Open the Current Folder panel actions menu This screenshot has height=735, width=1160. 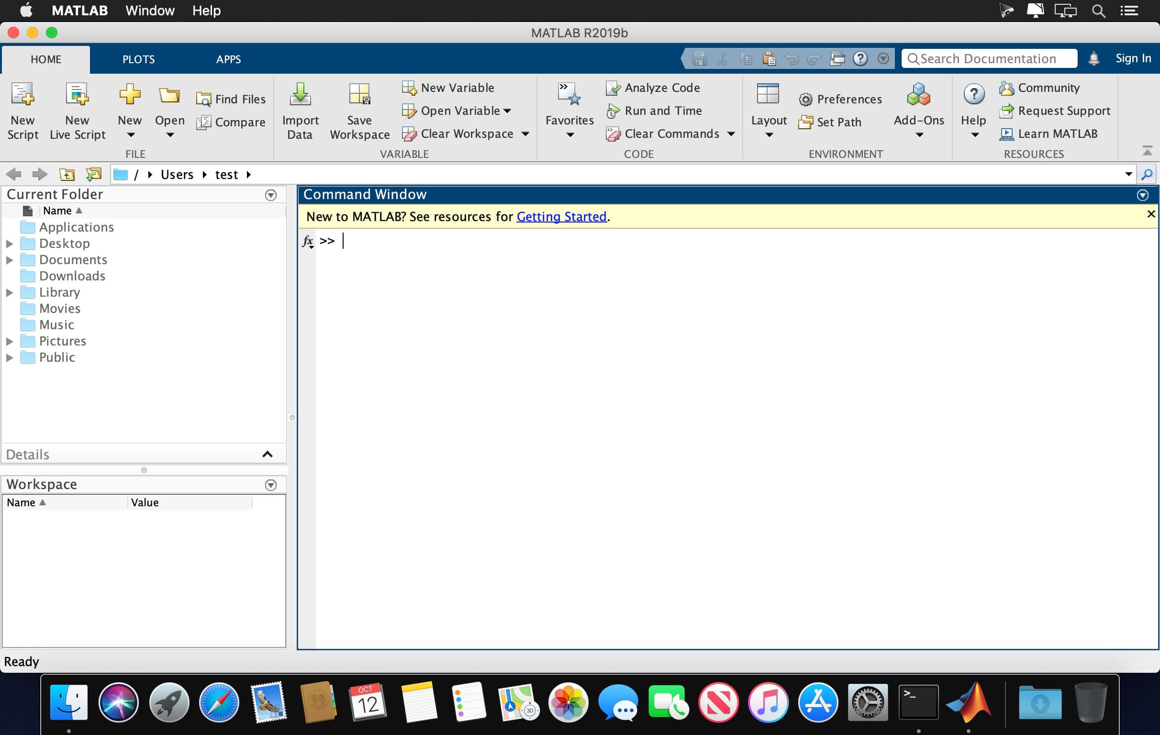coord(271,195)
